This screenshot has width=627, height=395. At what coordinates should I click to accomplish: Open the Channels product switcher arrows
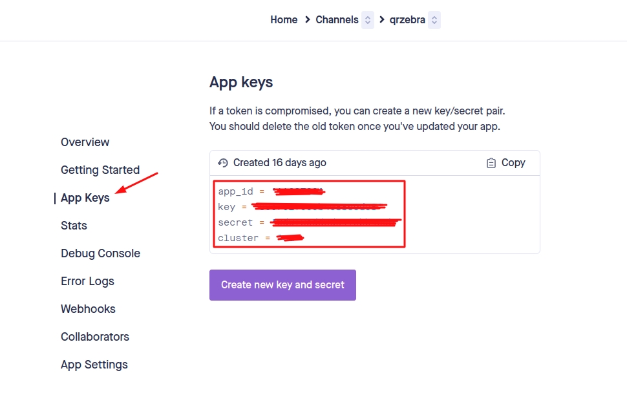coord(368,20)
